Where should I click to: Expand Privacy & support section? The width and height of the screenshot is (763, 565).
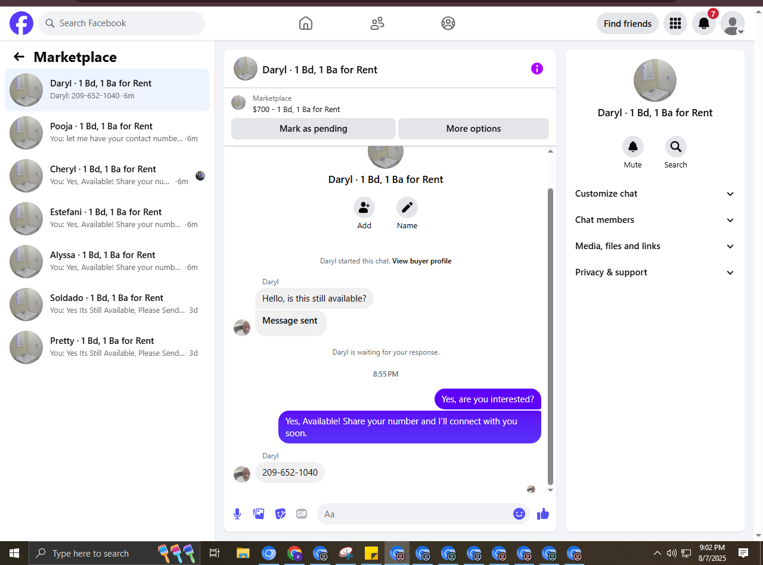[x=655, y=272]
